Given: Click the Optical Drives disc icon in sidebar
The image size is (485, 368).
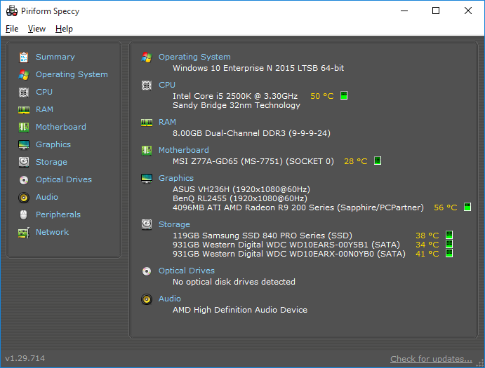Looking at the screenshot, I should tap(24, 180).
